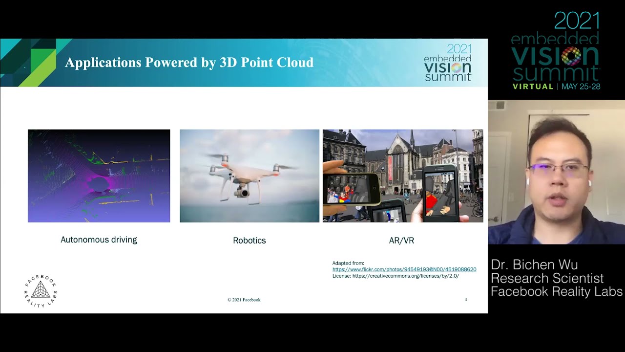The width and height of the screenshot is (625, 352).
Task: Select the AR/VR street photo with phones
Action: 402,176
